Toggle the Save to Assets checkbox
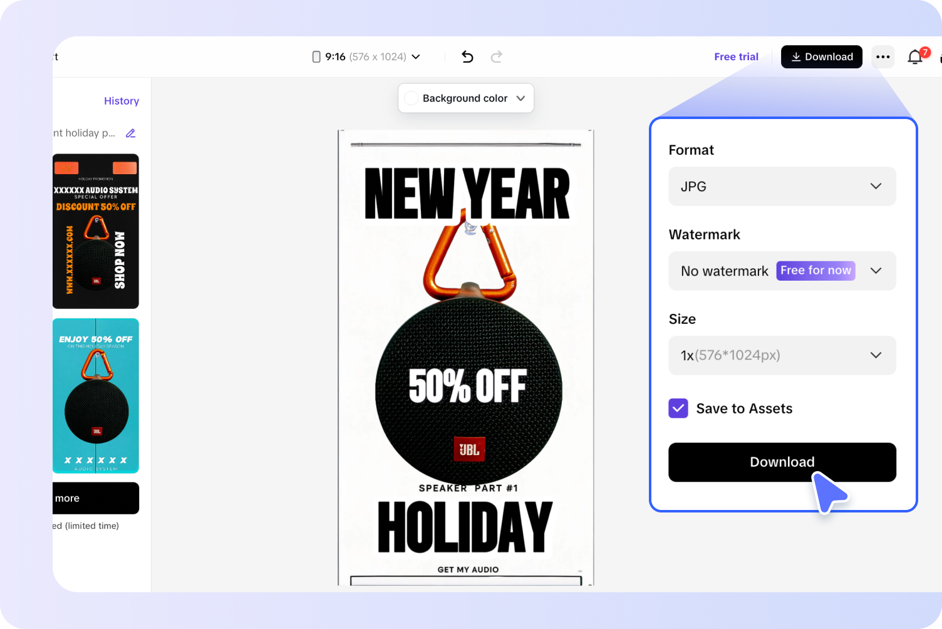Viewport: 942px width, 629px height. 678,408
